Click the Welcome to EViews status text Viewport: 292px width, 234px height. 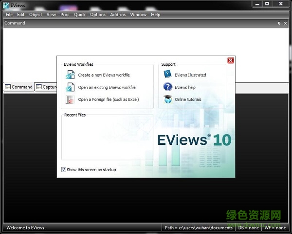25,228
